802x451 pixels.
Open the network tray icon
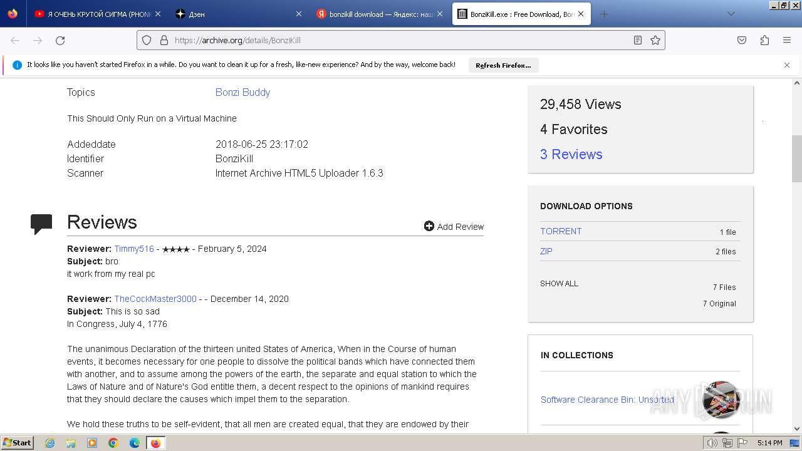pyautogui.click(x=727, y=443)
